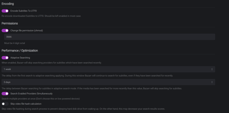Image resolution: width=229 pixels, height=113 pixels.
Task: Click the "Skip video file hash calculation" label
Action: coord(26,104)
